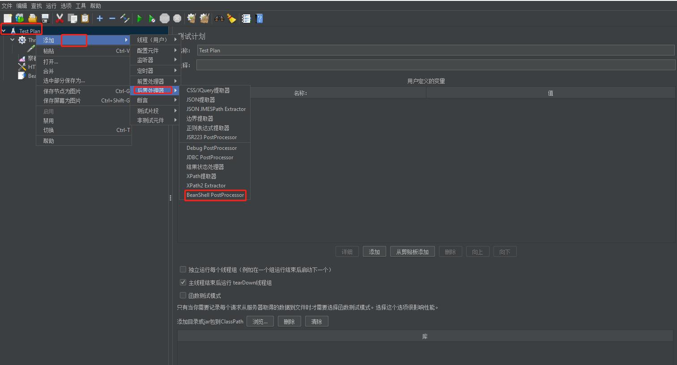Image resolution: width=677 pixels, height=365 pixels.
Task: Click the 删除 button beside 浏览
Action: coord(290,322)
